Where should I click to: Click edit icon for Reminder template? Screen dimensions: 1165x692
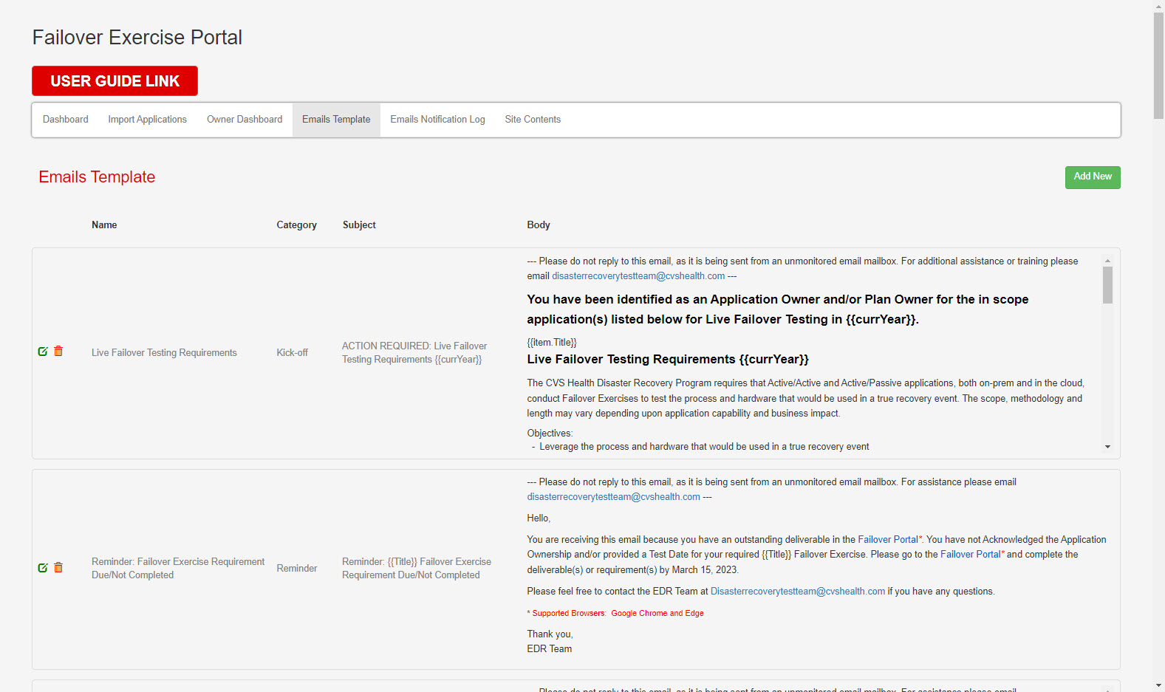[43, 568]
